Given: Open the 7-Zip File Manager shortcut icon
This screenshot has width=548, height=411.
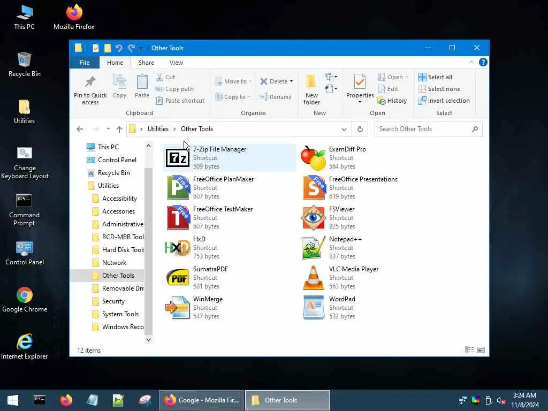Looking at the screenshot, I should point(178,158).
